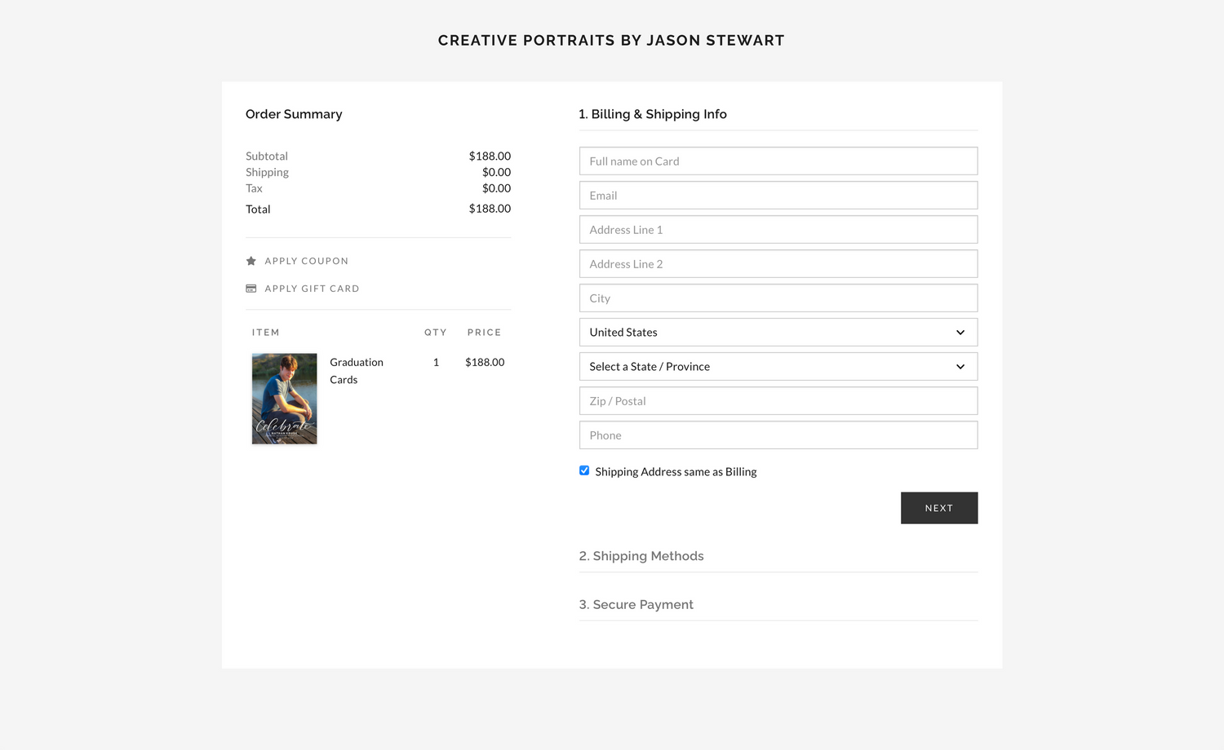Expand the Secure Payment section
The width and height of the screenshot is (1224, 750).
click(636, 605)
